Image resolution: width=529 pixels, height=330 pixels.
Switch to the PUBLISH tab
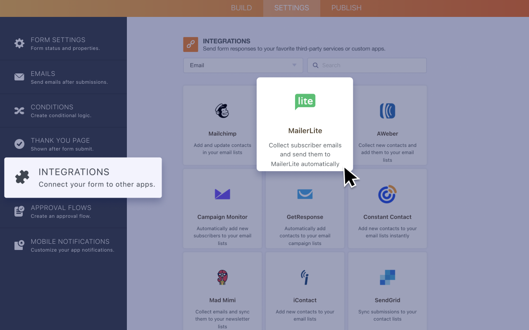coord(346,8)
